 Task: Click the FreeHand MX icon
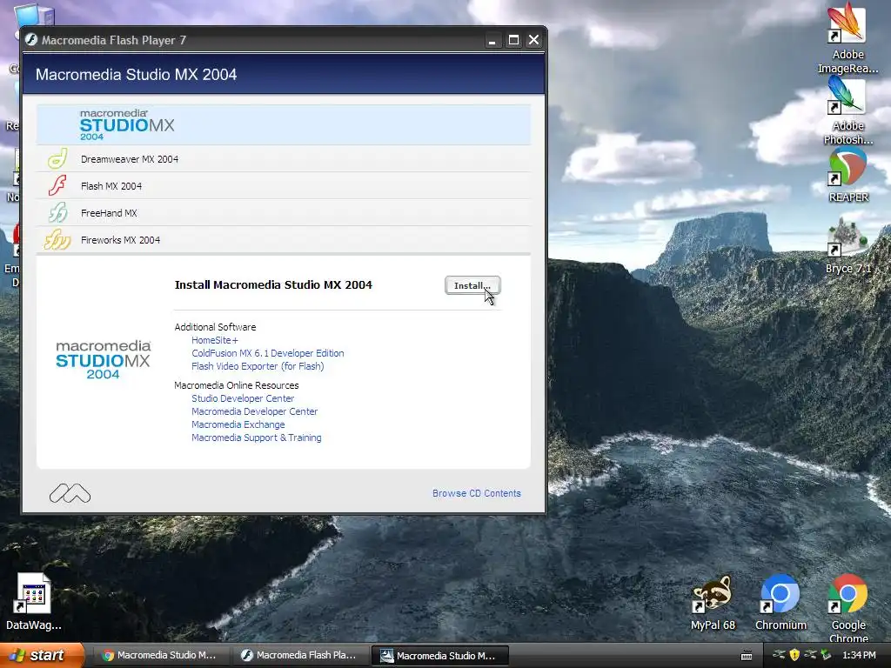tap(57, 213)
